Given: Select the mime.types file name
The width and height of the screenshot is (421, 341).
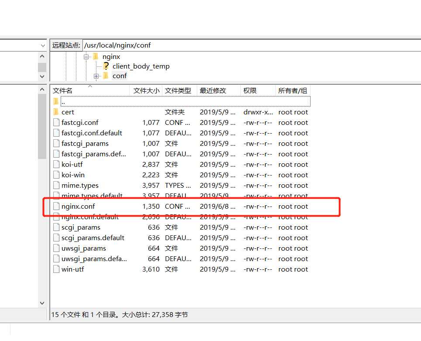Looking at the screenshot, I should tap(80, 186).
